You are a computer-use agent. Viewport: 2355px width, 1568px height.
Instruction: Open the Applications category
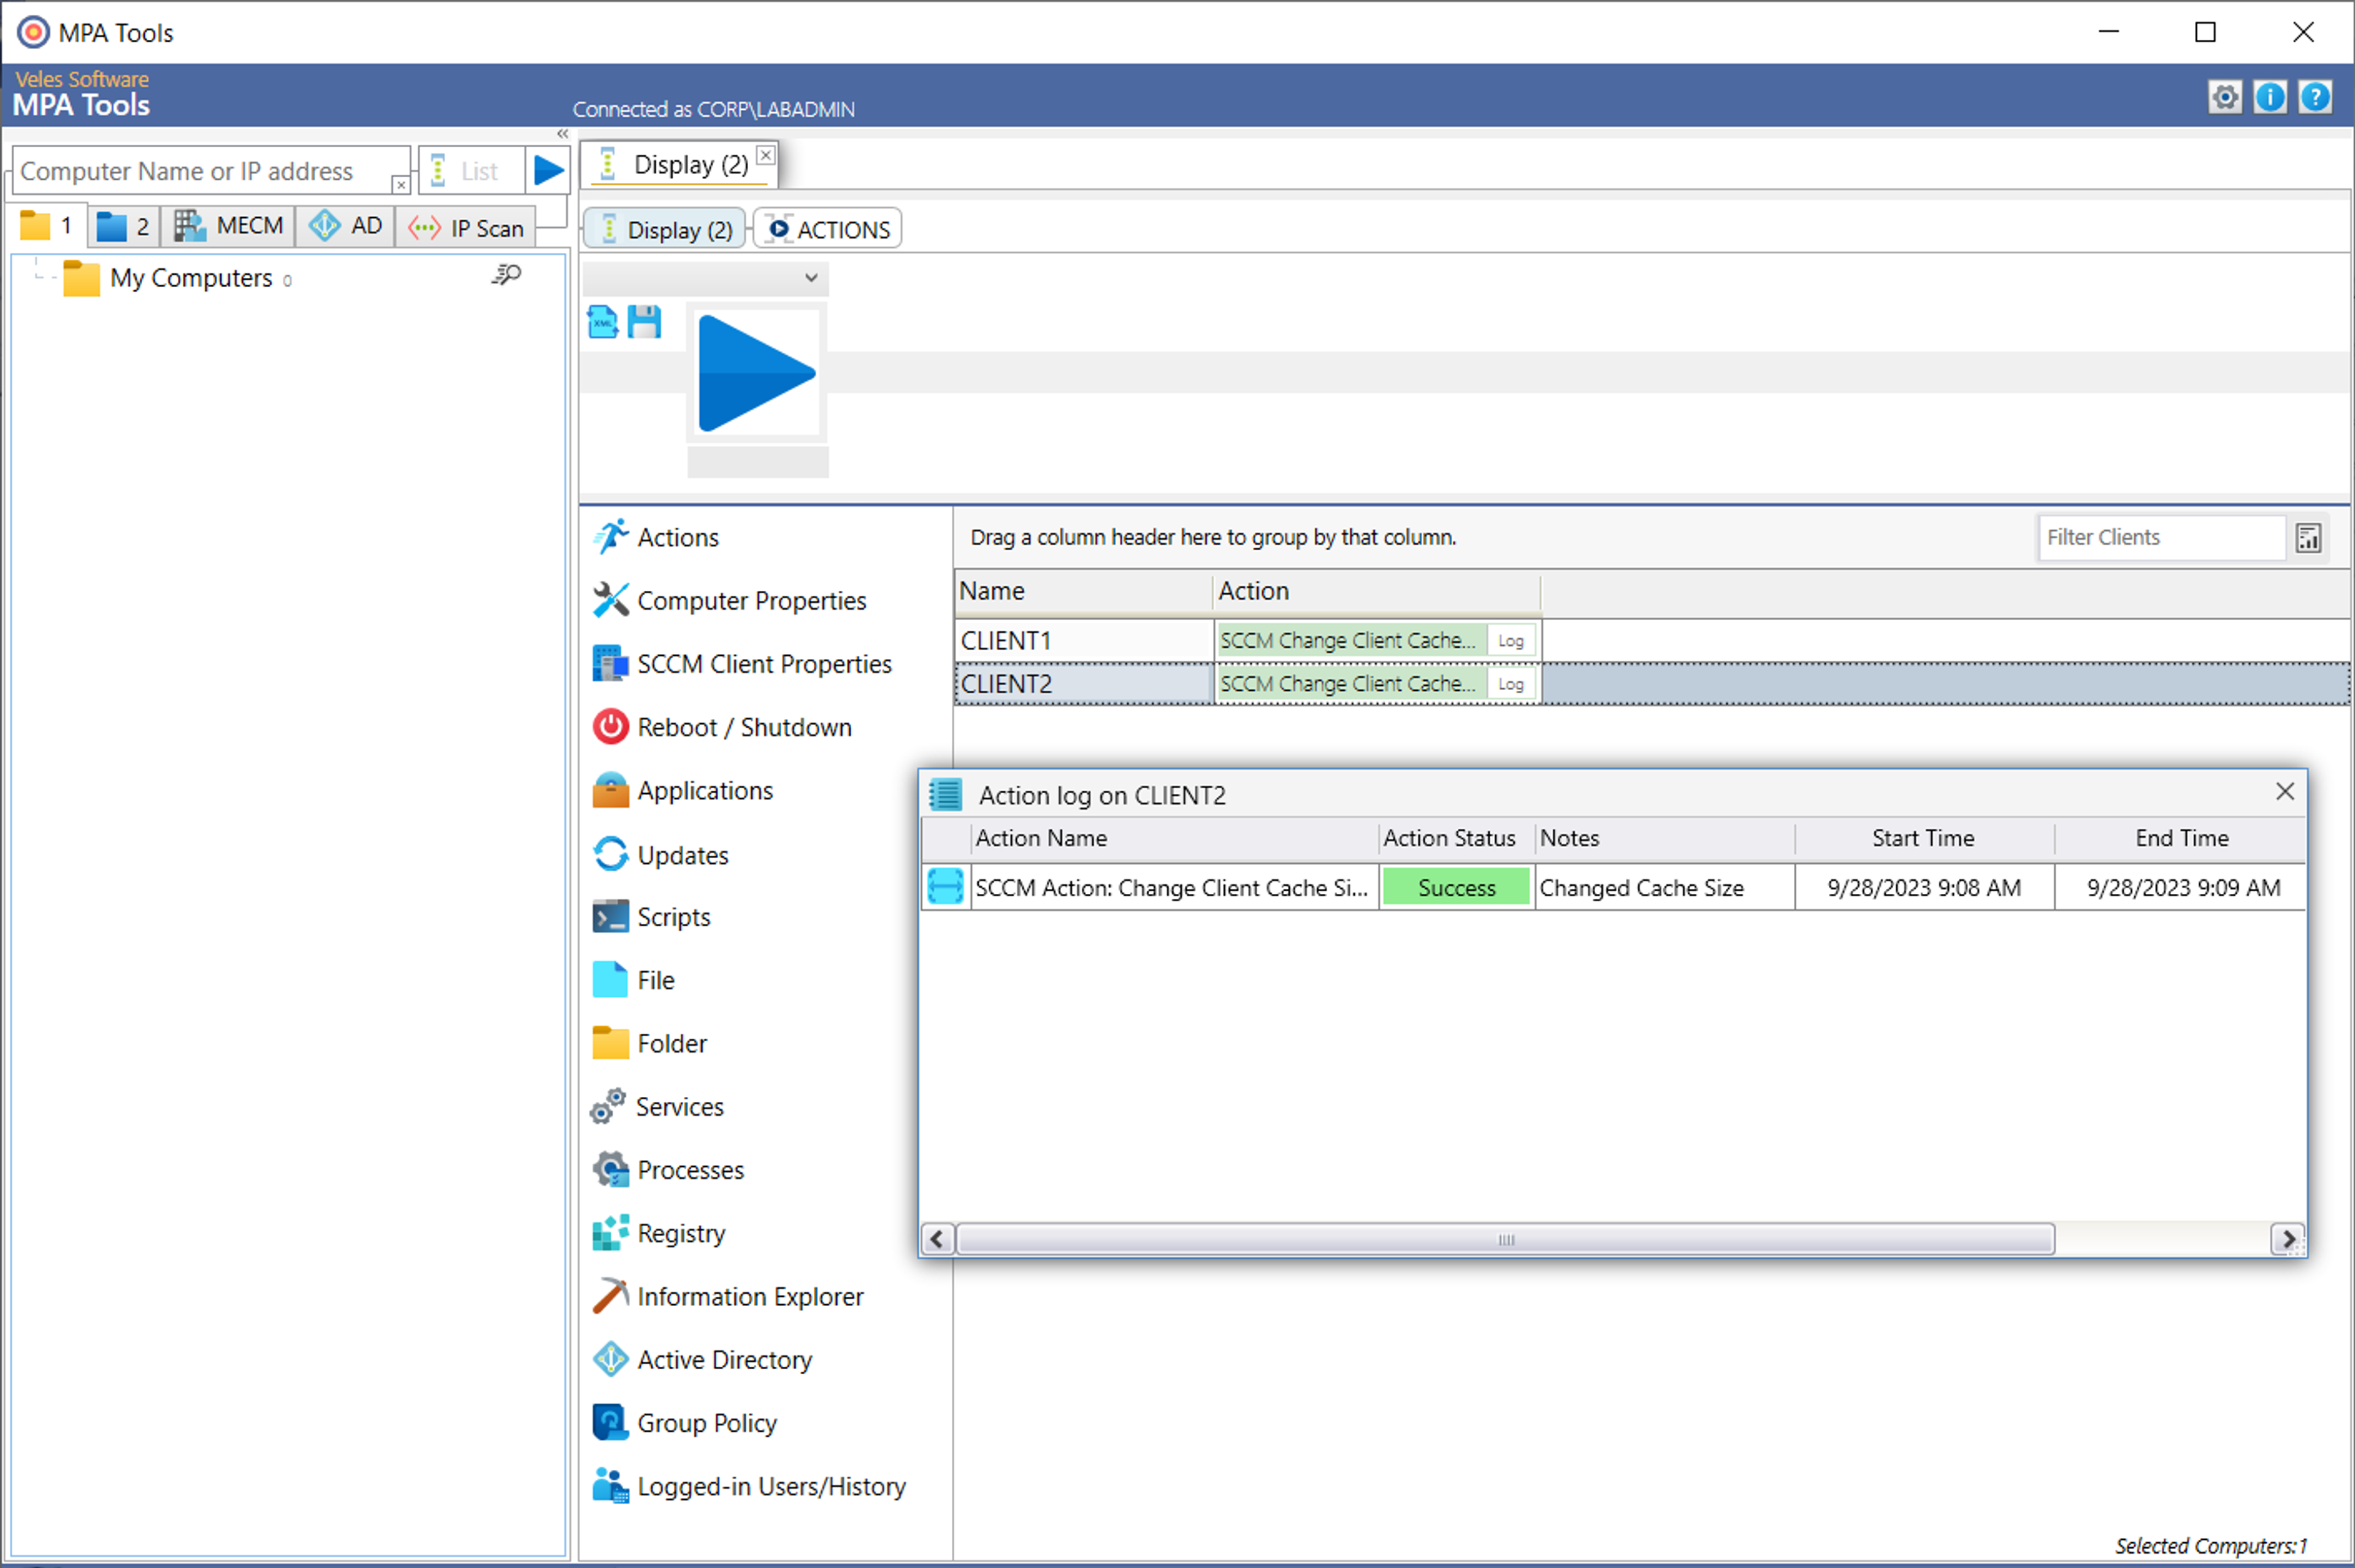click(x=683, y=791)
